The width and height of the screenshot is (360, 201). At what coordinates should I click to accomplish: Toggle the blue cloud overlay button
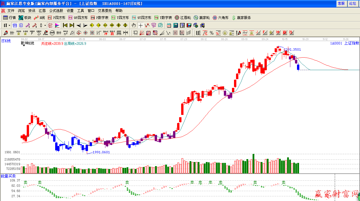click(15, 25)
